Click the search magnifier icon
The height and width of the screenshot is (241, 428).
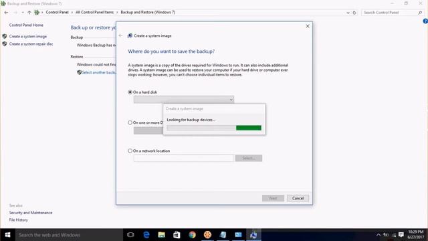[x=420, y=13]
